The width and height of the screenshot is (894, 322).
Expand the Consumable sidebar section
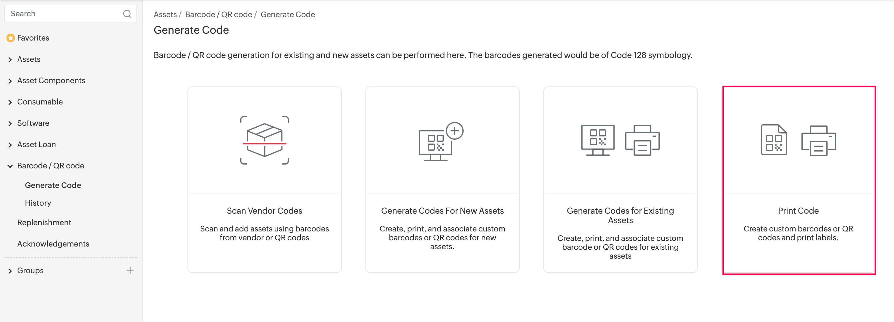pos(10,102)
